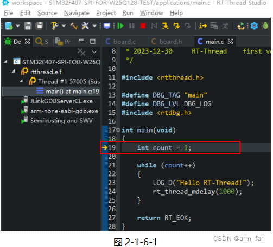Select the main.c editor tab
This screenshot has width=273, height=247.
(211, 42)
